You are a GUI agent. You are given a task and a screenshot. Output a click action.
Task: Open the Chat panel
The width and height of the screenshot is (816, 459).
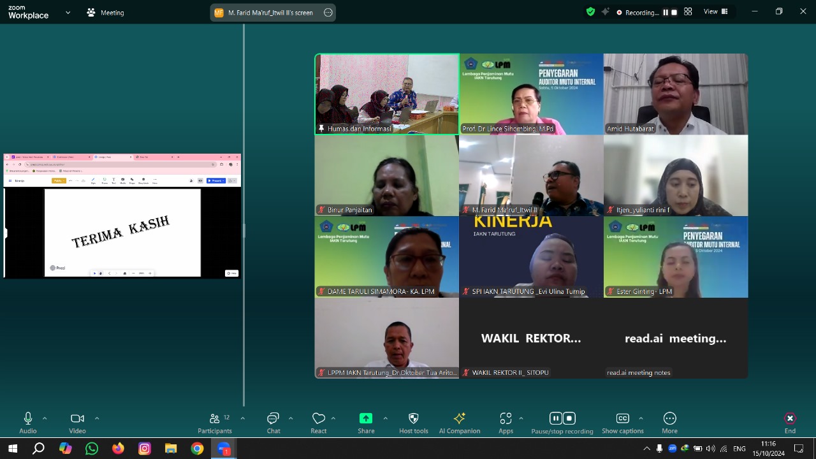273,423
